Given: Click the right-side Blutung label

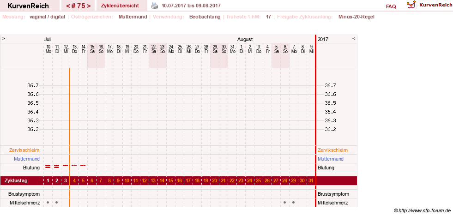Looking at the screenshot, I should coord(326,168).
